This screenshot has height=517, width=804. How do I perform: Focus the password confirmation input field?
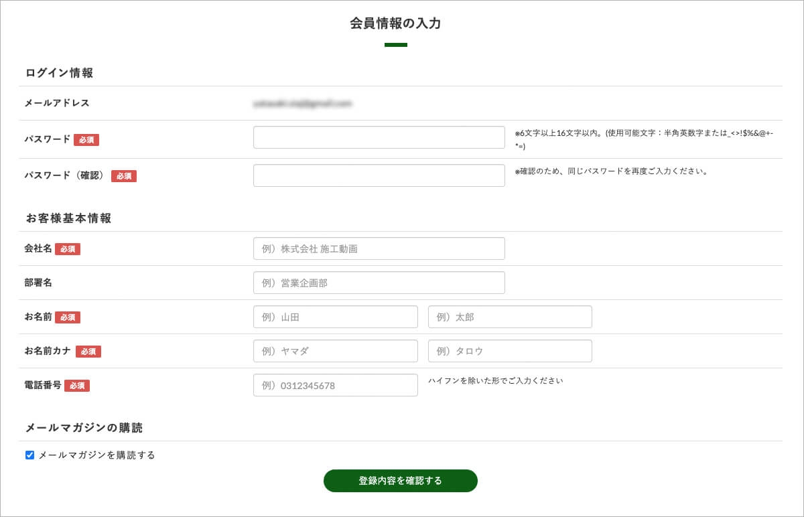[379, 175]
